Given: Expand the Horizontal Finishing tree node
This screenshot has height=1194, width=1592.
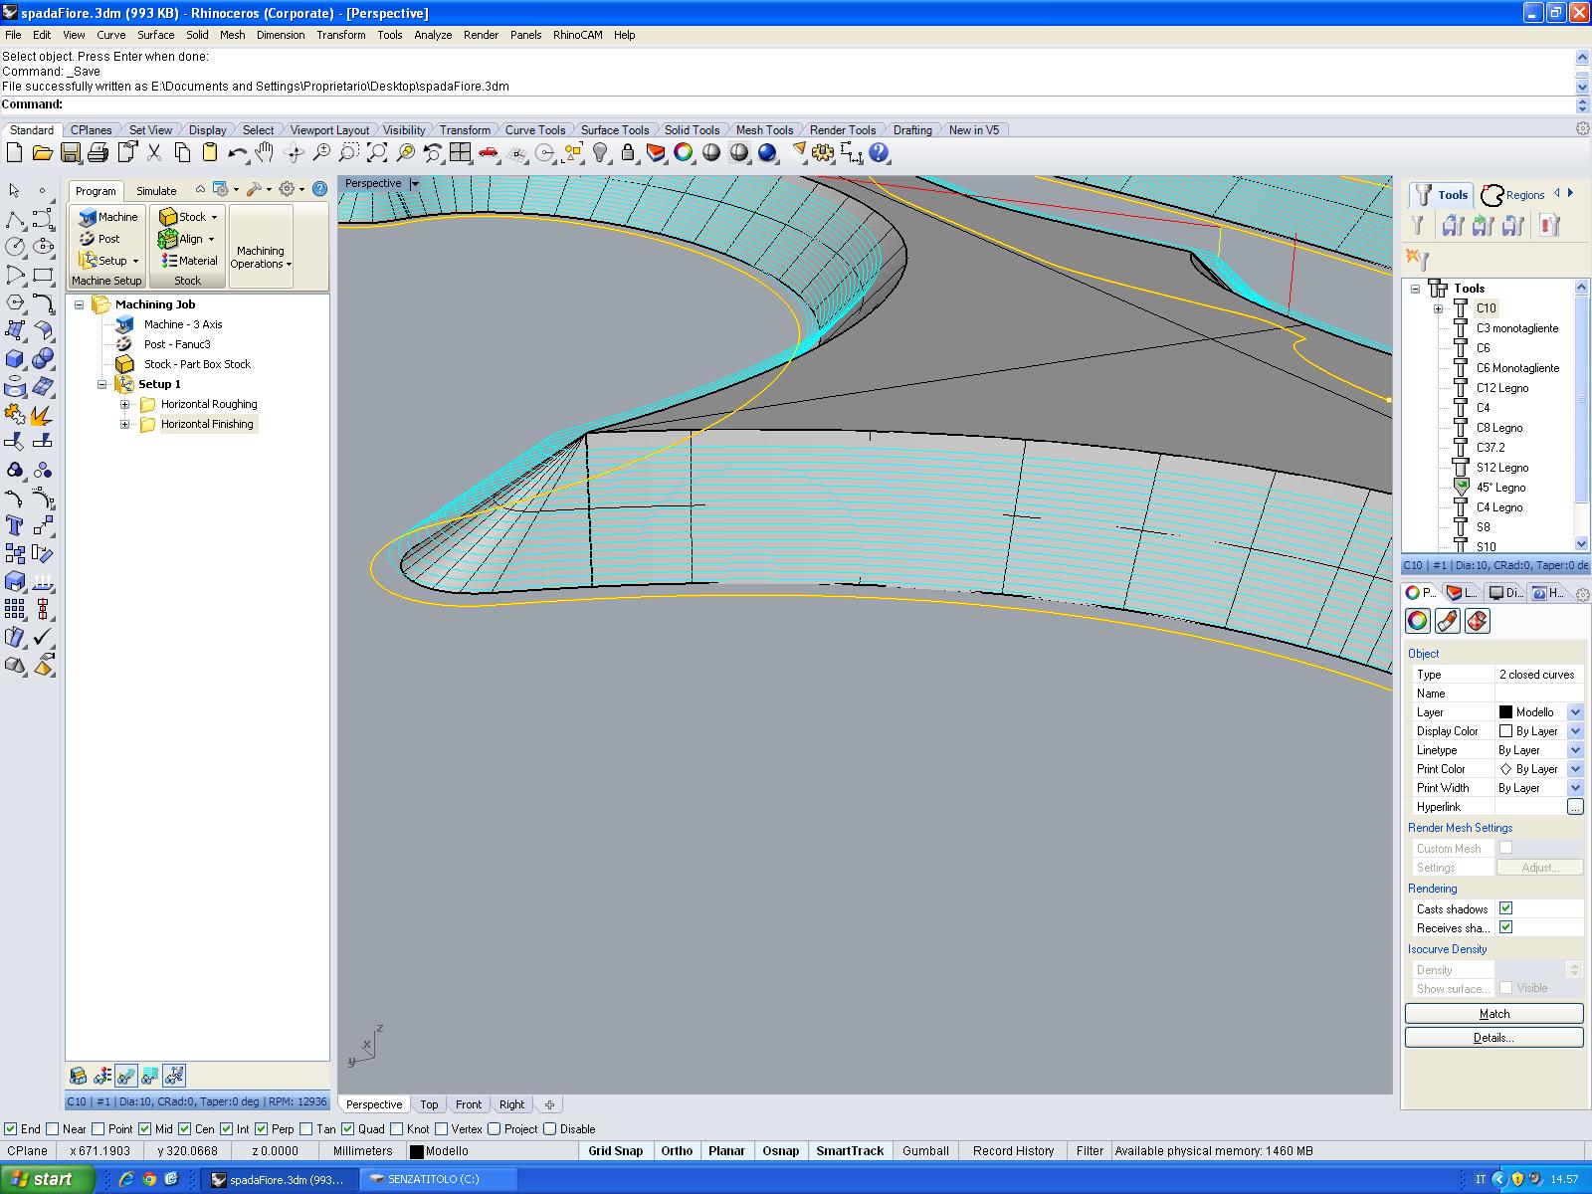Looking at the screenshot, I should click(x=124, y=424).
